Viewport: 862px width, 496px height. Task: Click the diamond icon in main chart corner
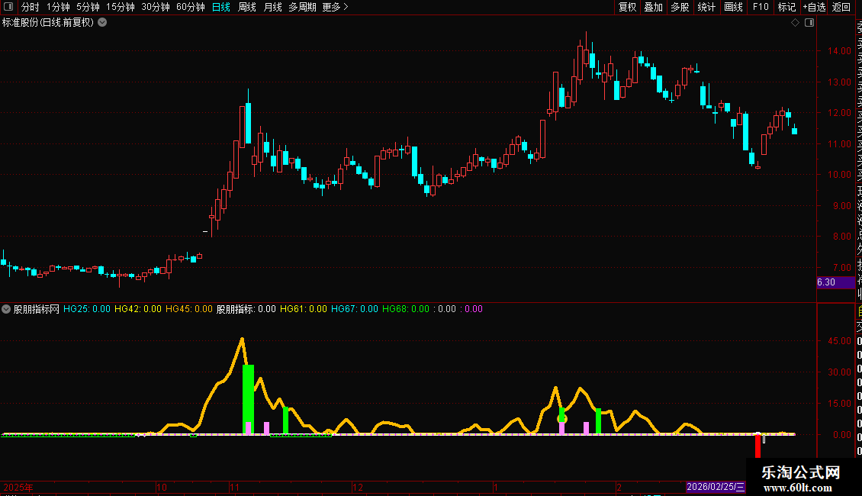click(795, 23)
